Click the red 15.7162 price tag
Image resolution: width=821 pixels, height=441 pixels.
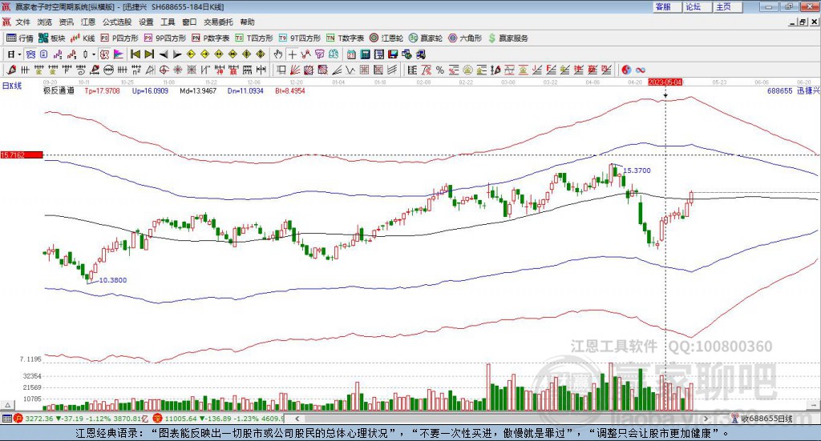22,154
